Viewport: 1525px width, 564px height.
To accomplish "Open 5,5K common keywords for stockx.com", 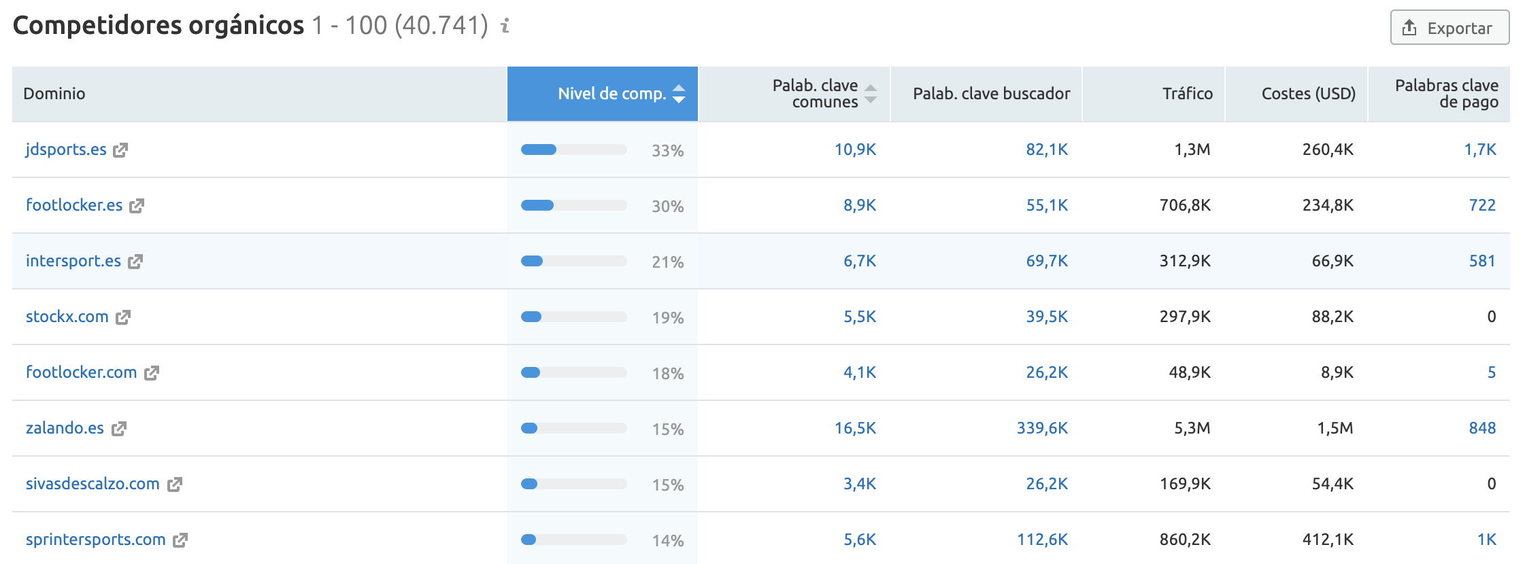I will pos(860,317).
